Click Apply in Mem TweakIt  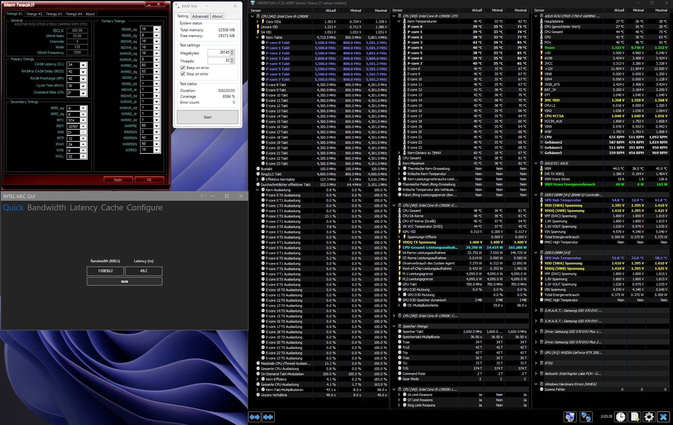[x=118, y=180]
